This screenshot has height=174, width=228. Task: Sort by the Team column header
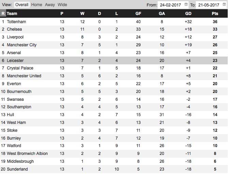[x=12, y=14]
